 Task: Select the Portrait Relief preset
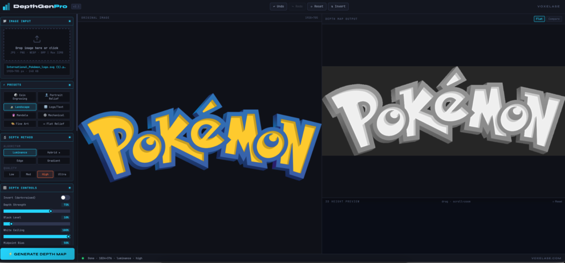pyautogui.click(x=54, y=96)
